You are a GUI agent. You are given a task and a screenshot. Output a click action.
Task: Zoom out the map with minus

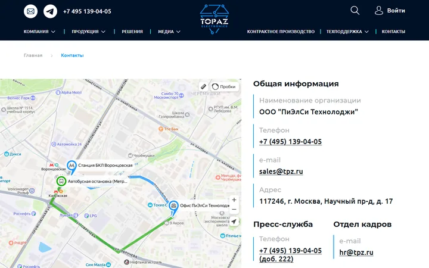coord(234,210)
